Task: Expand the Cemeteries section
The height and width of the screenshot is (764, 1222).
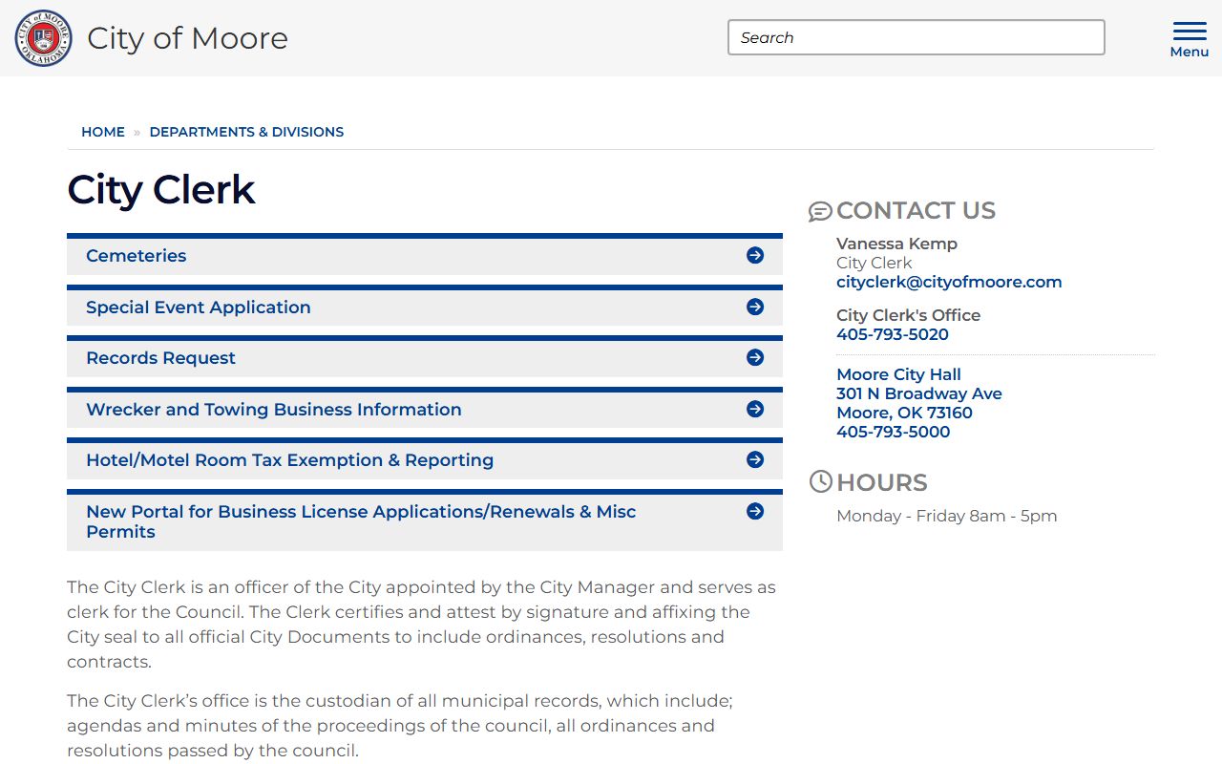Action: coord(137,256)
